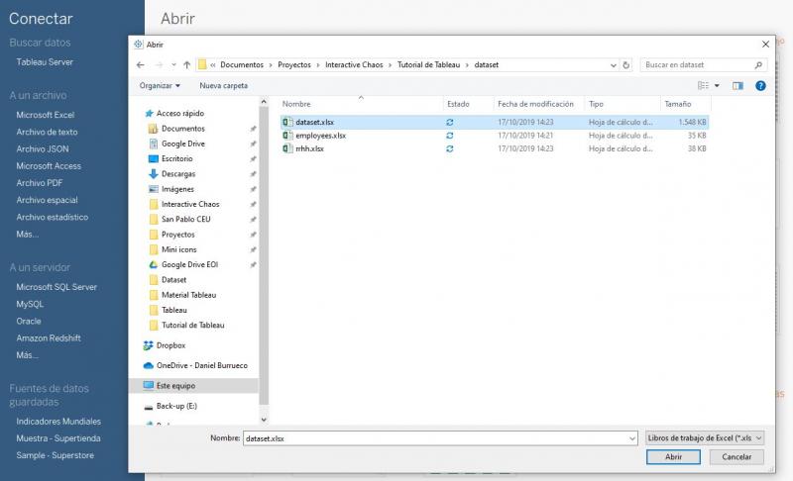Image resolution: width=793 pixels, height=481 pixels.
Task: Choose Archivo PDF connector in Tableau
Action: pos(40,183)
